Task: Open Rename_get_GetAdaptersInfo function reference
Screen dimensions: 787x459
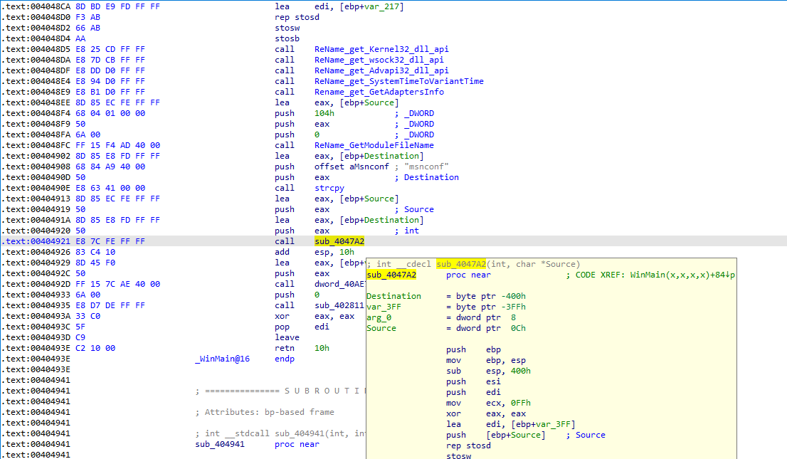Action: coord(379,92)
